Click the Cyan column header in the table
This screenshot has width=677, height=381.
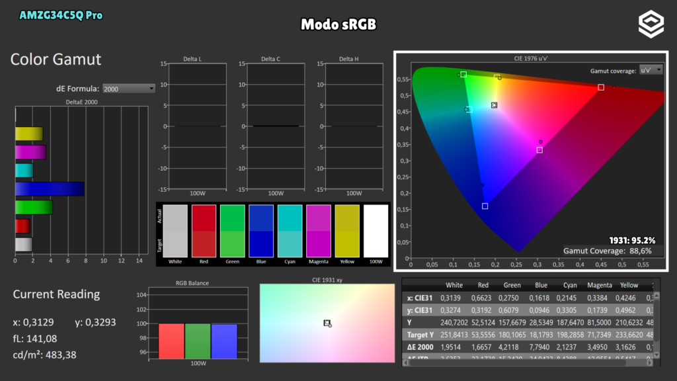(570, 285)
